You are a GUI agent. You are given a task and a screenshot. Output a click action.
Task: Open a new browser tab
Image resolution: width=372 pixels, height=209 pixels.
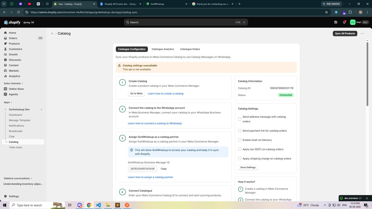coord(239,4)
